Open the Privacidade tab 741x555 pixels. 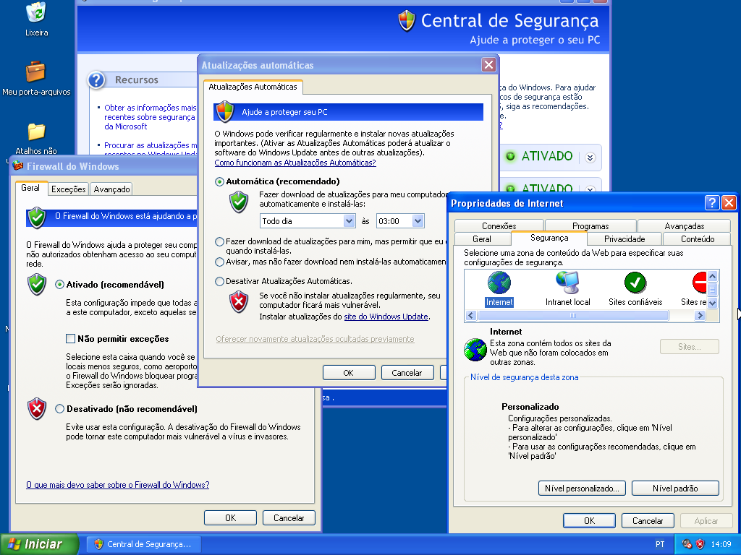point(624,238)
